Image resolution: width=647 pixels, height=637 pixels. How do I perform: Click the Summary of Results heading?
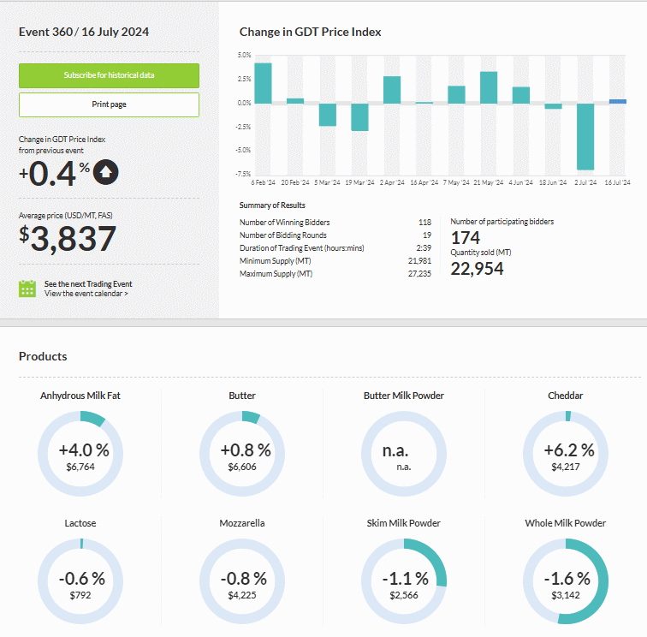click(x=272, y=205)
